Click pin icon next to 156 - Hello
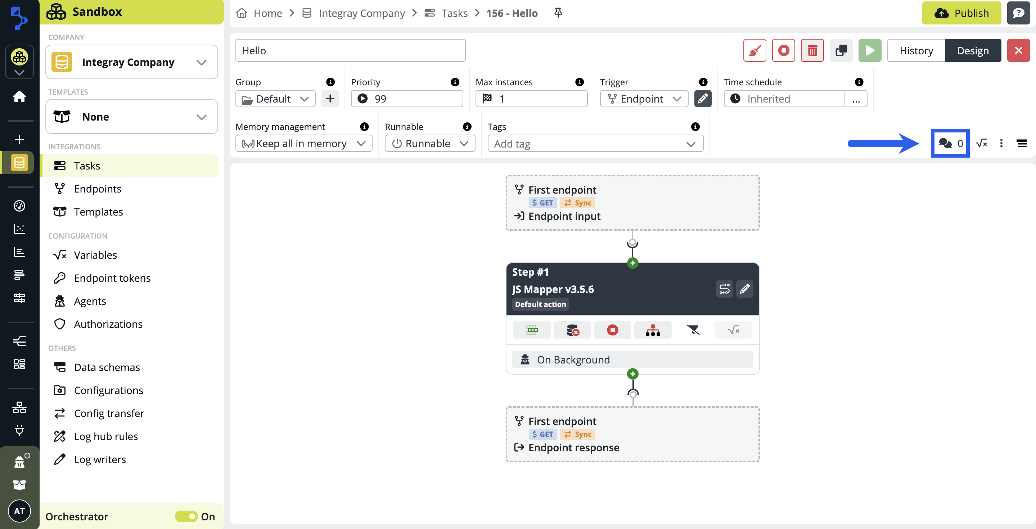This screenshot has width=1036, height=529. click(x=558, y=13)
